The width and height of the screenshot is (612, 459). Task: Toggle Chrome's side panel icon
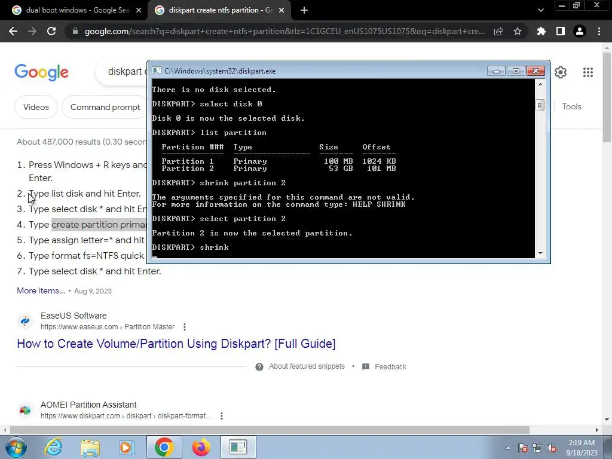561,31
